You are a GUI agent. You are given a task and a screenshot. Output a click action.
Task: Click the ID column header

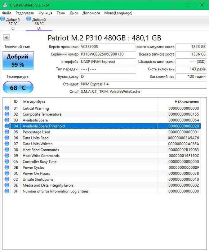click(15, 101)
